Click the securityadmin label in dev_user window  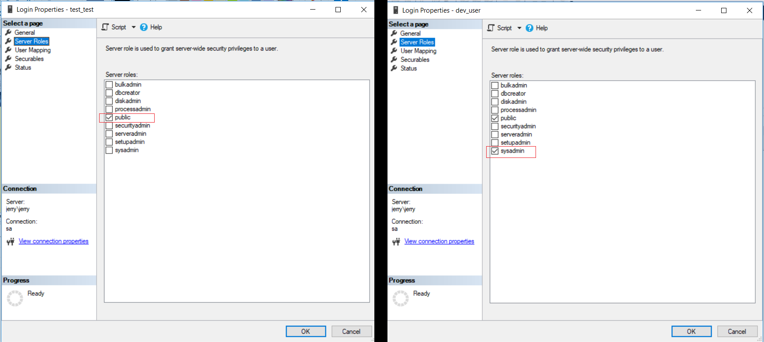click(x=518, y=127)
